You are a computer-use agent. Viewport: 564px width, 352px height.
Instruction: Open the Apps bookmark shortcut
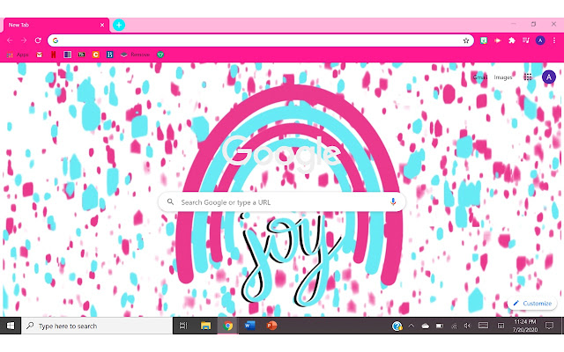18,55
